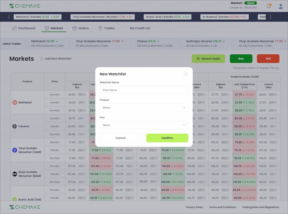Viewport: 288px width, 214px height.
Task: Click the Vinyl Acetate Monomer product icon
Action: click(14, 150)
